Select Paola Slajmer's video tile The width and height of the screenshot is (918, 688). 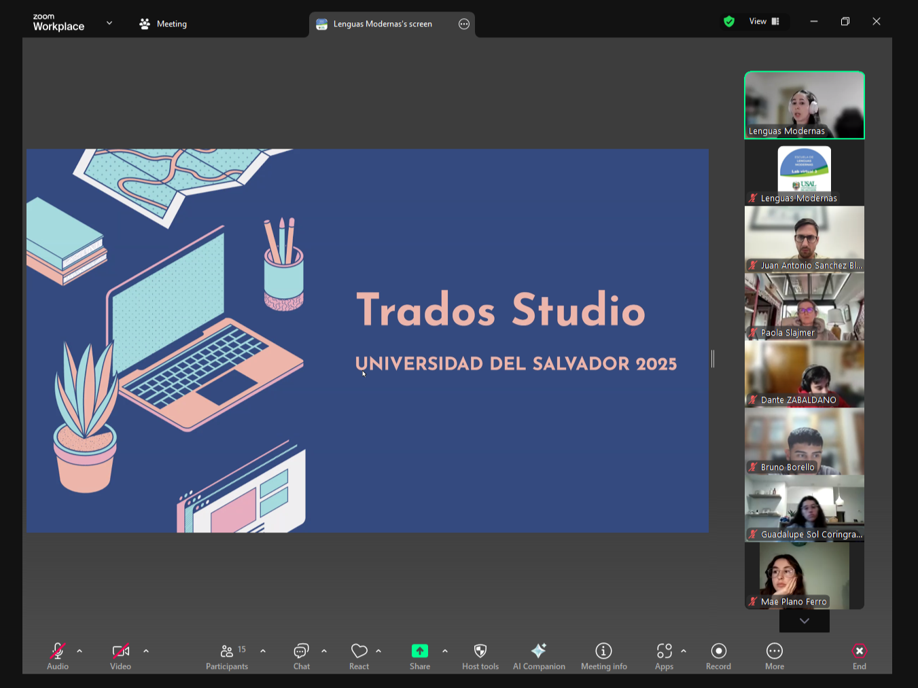point(805,306)
